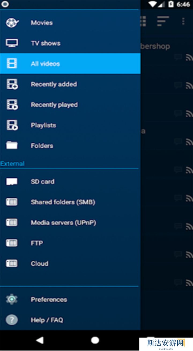Tap the Folders folder icon

click(12, 146)
